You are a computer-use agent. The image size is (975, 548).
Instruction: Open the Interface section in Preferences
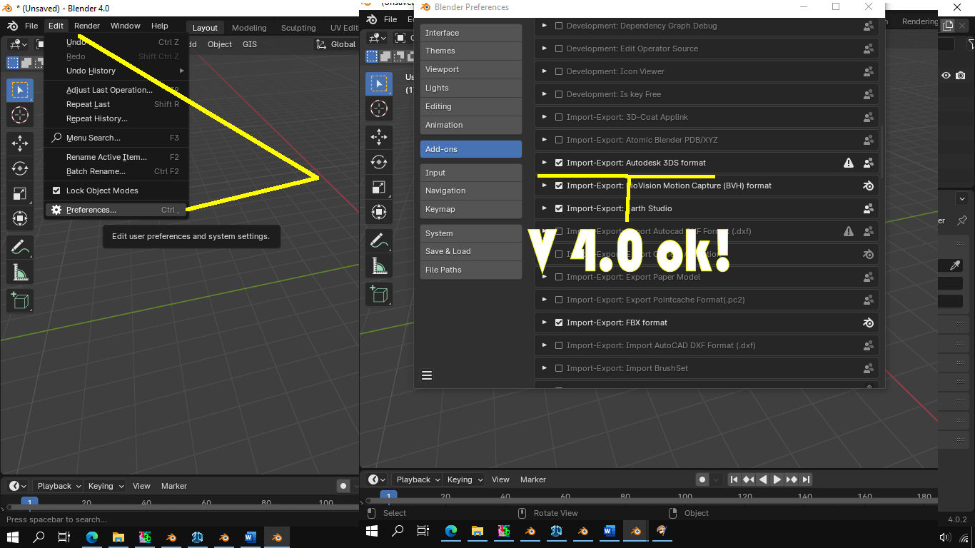tap(471, 33)
